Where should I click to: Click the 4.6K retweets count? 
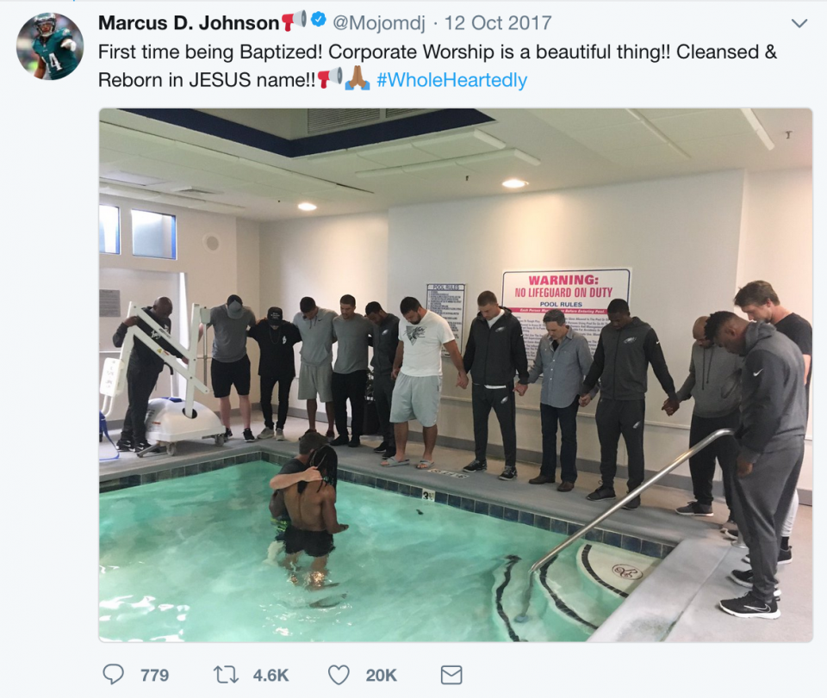tap(270, 676)
